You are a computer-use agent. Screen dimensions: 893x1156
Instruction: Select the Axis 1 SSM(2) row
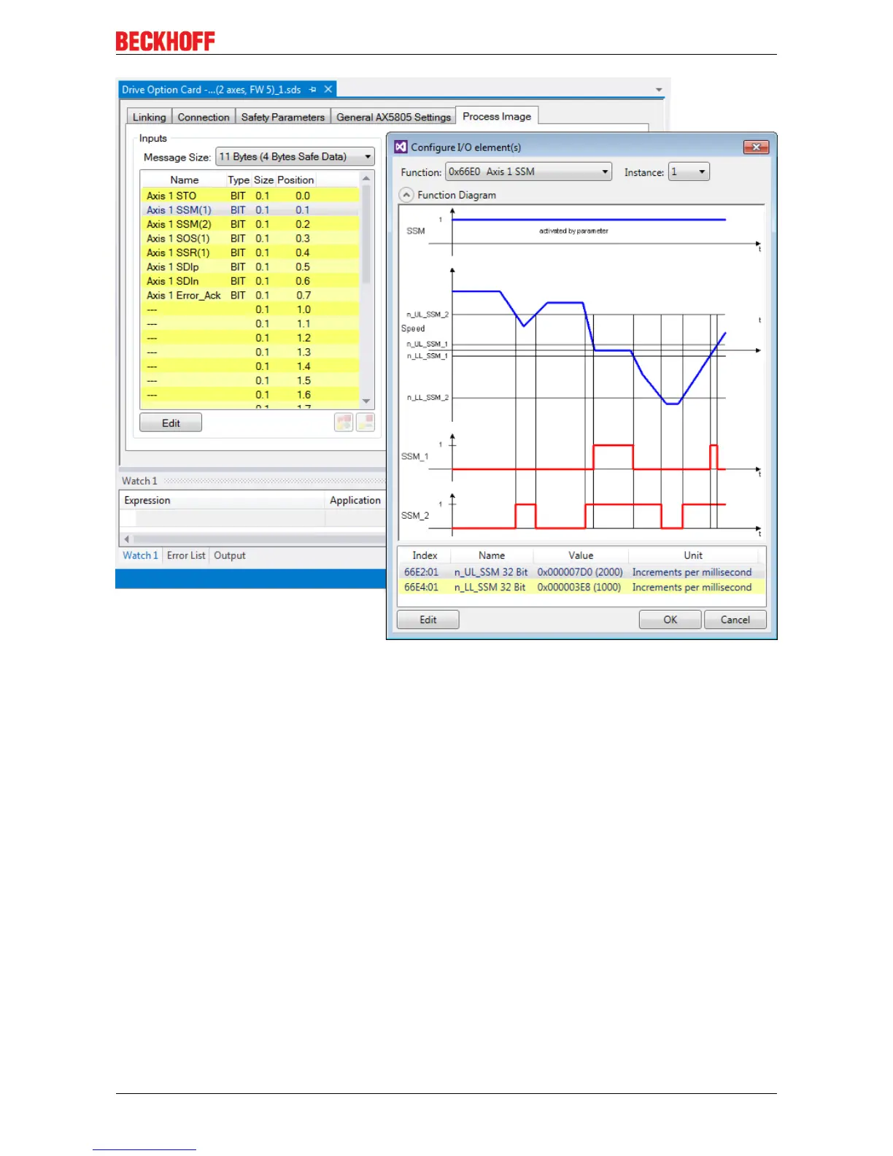tap(250, 224)
